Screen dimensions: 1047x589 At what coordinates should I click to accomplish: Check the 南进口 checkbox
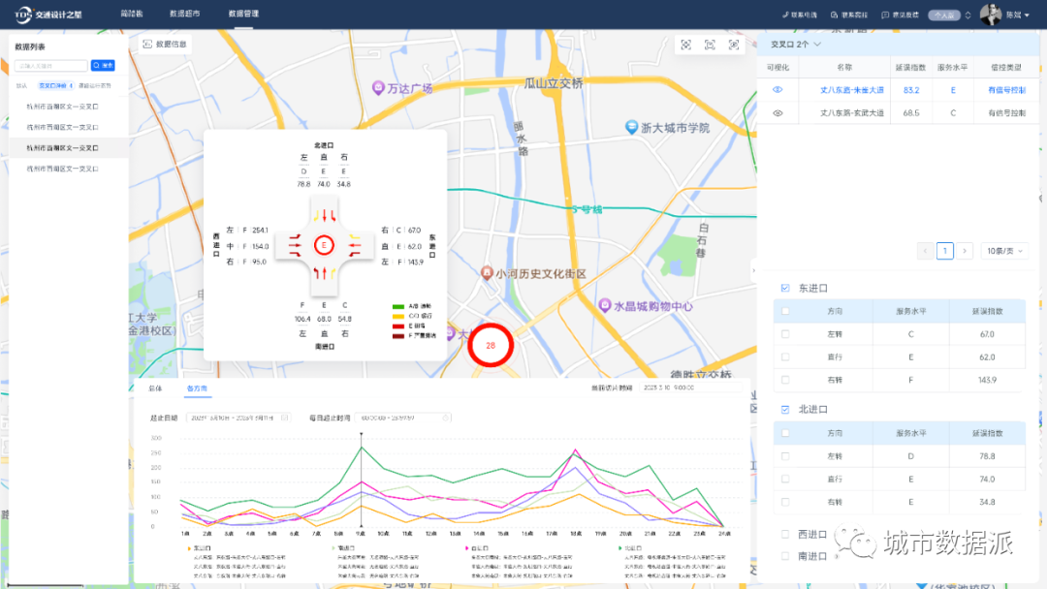click(x=785, y=556)
